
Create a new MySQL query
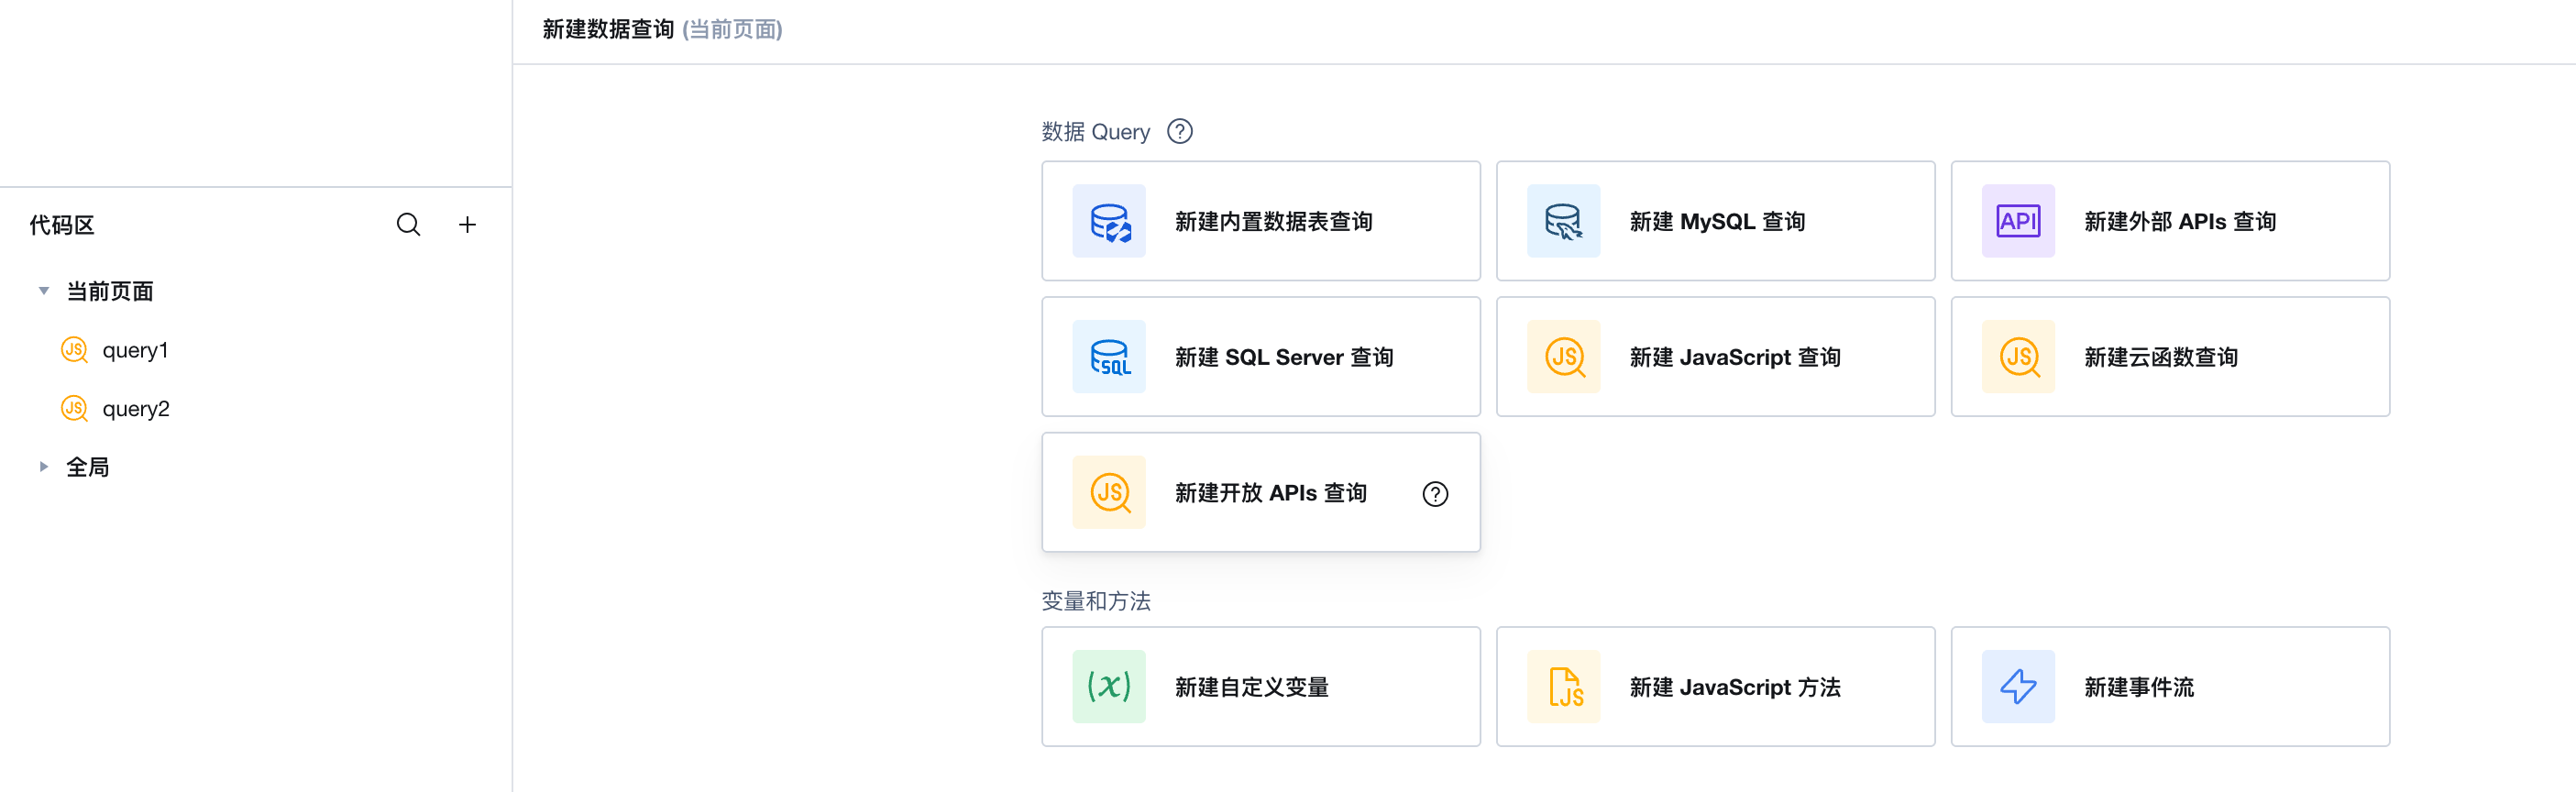1715,222
